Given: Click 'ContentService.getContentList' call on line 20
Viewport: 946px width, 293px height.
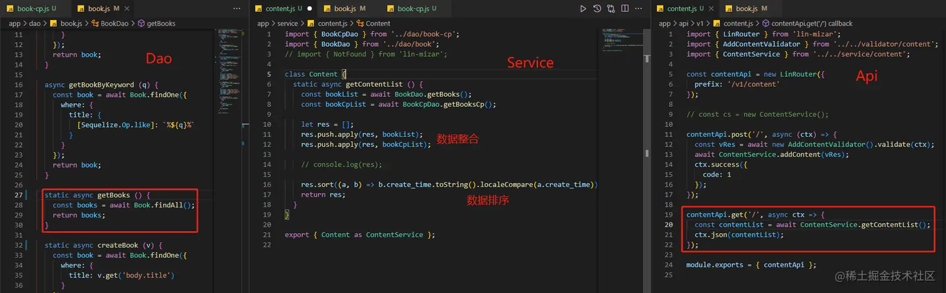Looking at the screenshot, I should pyautogui.click(x=861, y=225).
